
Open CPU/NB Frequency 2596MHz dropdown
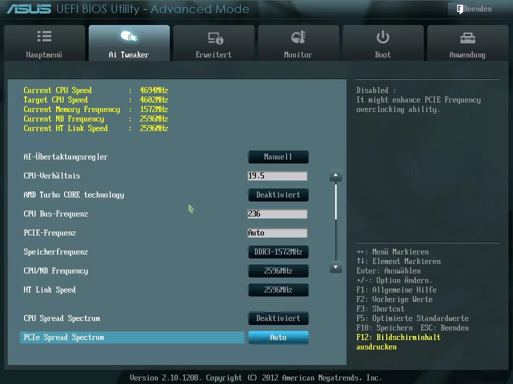[x=278, y=270]
